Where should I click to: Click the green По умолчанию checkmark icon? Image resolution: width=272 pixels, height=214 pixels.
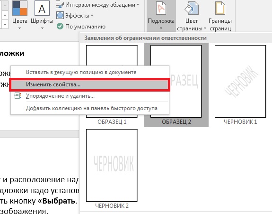60,26
